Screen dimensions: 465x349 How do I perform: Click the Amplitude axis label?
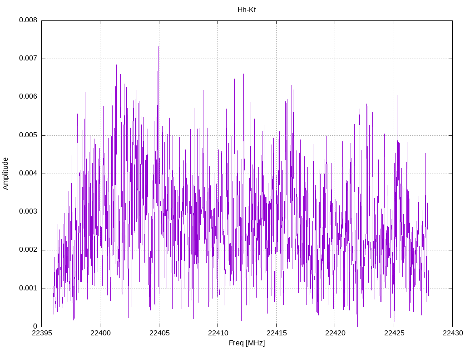[5, 174]
